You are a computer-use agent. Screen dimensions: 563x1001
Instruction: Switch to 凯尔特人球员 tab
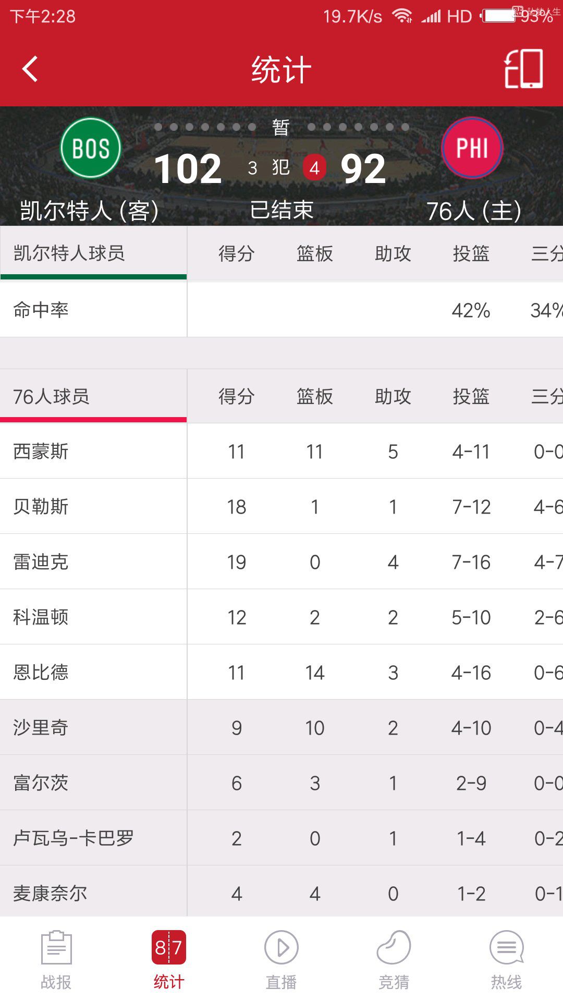point(93,253)
